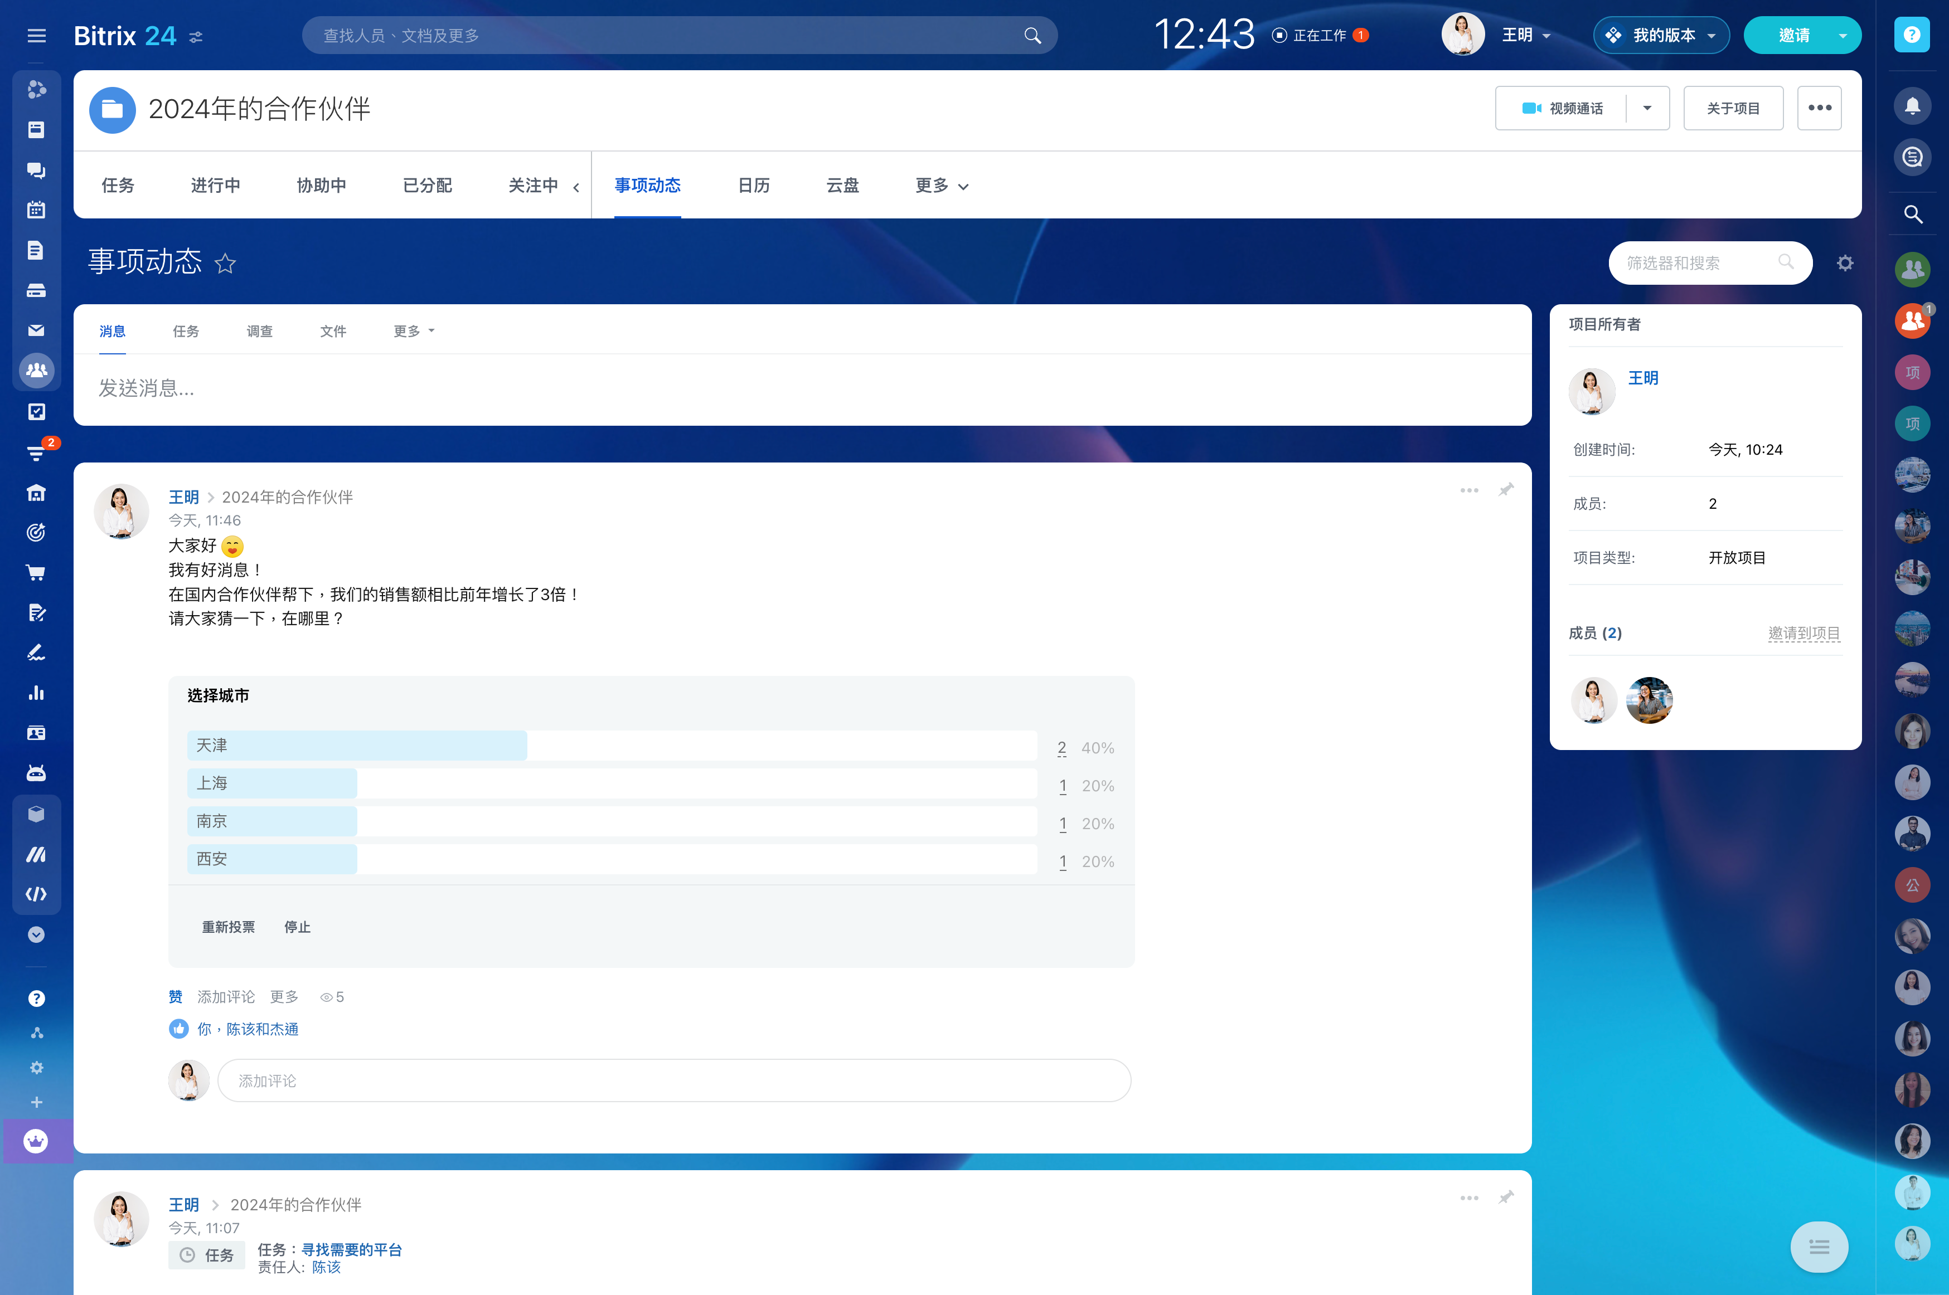Click the help question mark top right

[1912, 35]
